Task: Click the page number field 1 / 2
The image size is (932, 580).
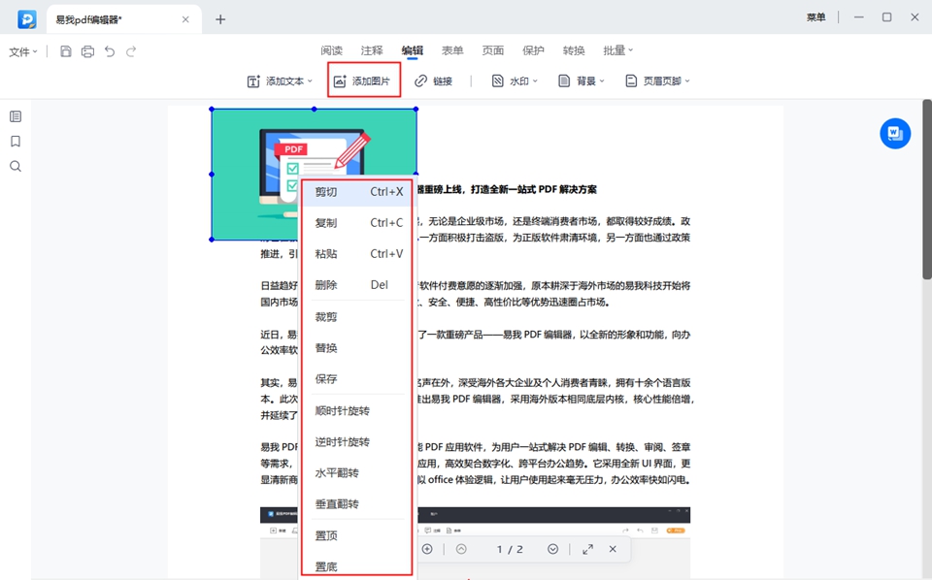Action: 510,549
